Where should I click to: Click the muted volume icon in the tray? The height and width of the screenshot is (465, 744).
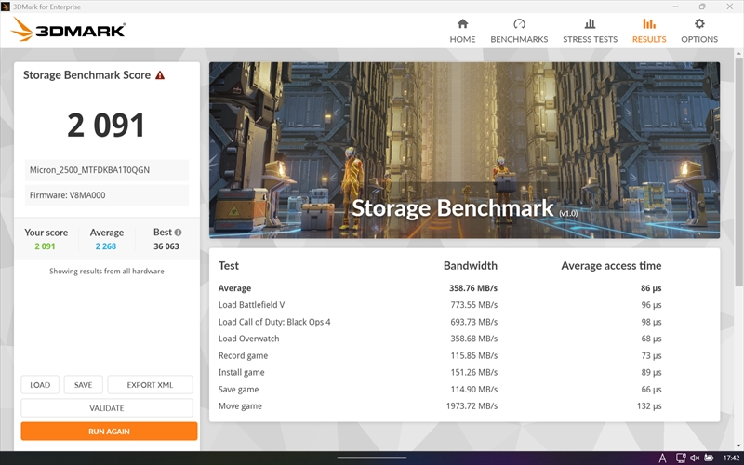[695, 458]
